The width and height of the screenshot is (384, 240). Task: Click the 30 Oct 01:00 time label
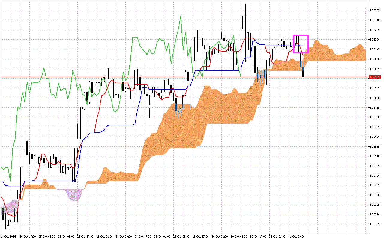pyautogui.click(x=220, y=237)
